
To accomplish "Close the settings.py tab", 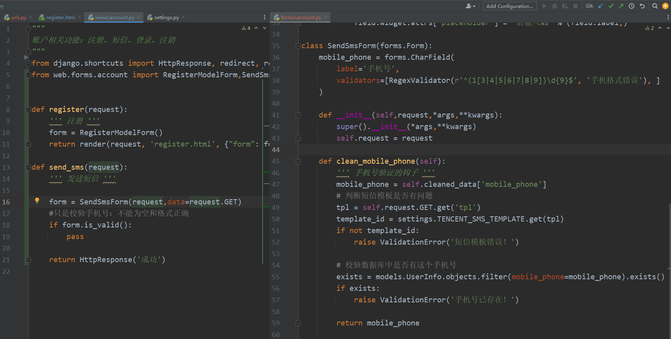I will [x=183, y=17].
